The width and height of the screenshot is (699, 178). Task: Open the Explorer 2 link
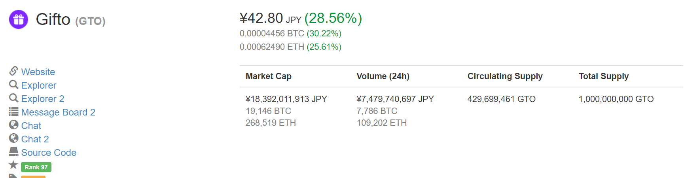[x=43, y=99]
